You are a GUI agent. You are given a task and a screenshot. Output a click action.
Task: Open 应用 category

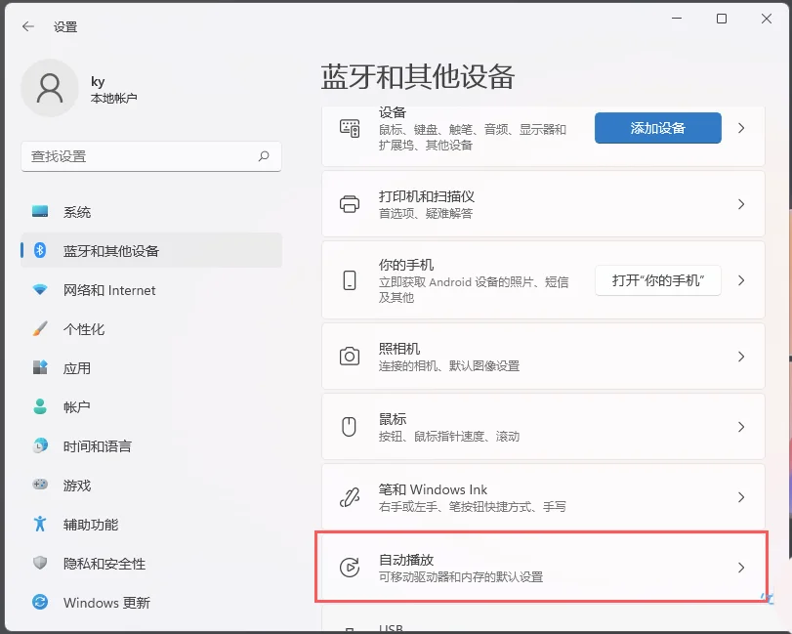click(x=151, y=367)
